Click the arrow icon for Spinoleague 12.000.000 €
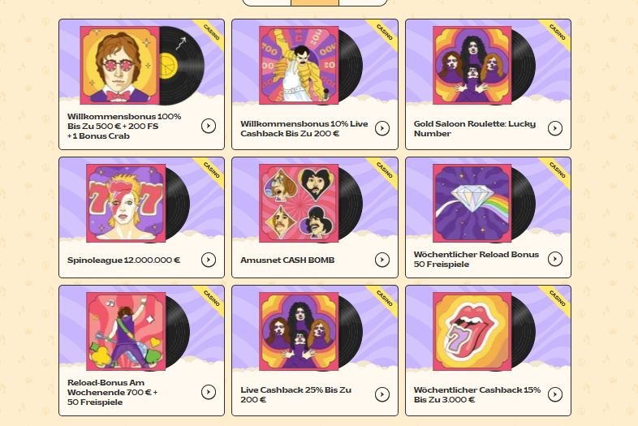The height and width of the screenshot is (426, 638). pyautogui.click(x=209, y=260)
